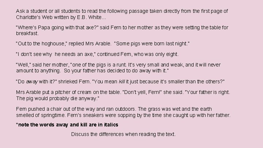The height and width of the screenshot is (148, 263).
Task: Select the bold note about italics
Action: [67, 125]
